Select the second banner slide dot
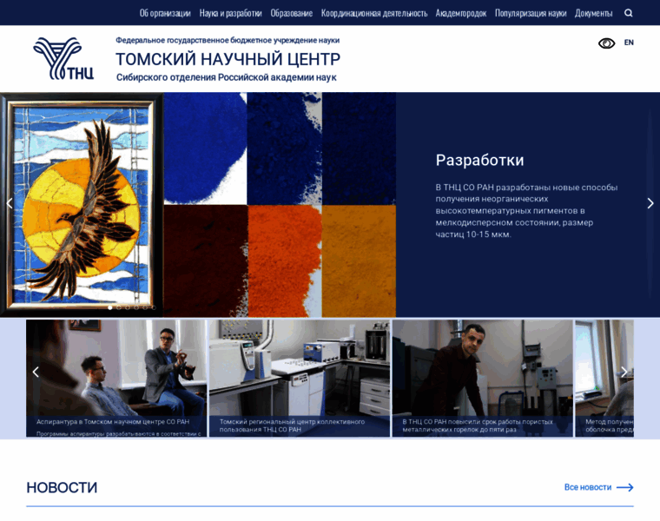The image size is (660, 521). 119,307
